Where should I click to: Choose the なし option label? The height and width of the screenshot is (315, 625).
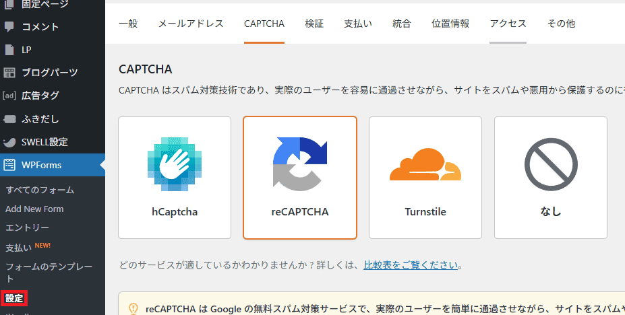pyautogui.click(x=551, y=211)
